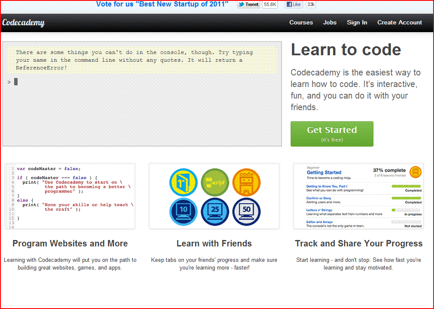This screenshot has height=309, width=434.
Task: Click progress bar for Letters n' Strings
Action: 407,210
